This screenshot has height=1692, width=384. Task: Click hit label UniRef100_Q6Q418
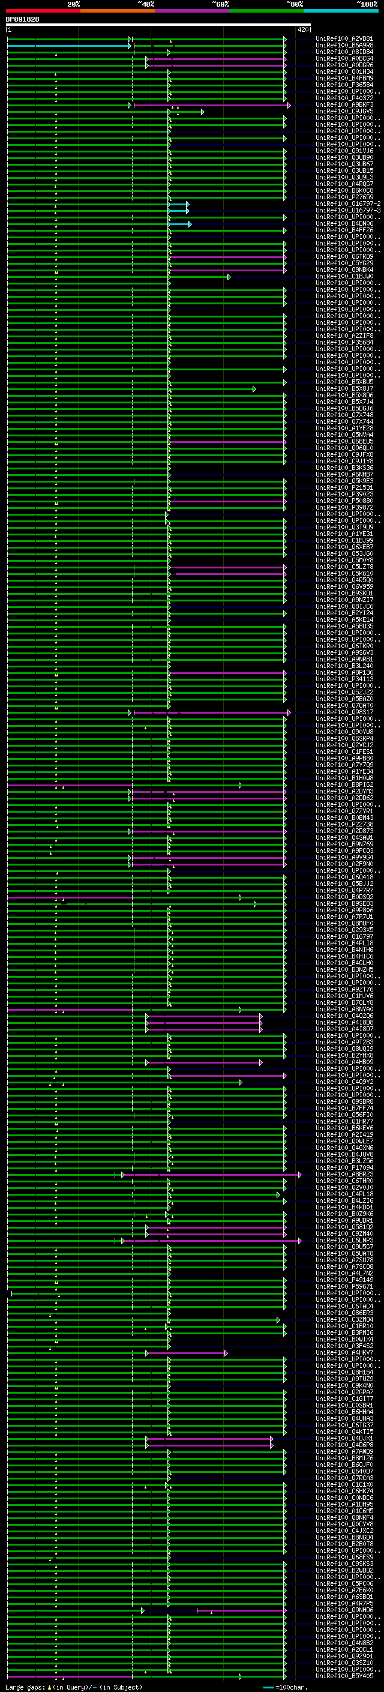pos(344,877)
